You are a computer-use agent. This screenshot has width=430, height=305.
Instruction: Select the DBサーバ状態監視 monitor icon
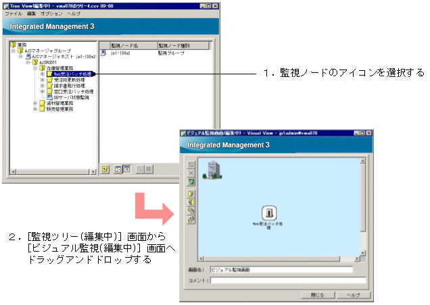[49, 97]
